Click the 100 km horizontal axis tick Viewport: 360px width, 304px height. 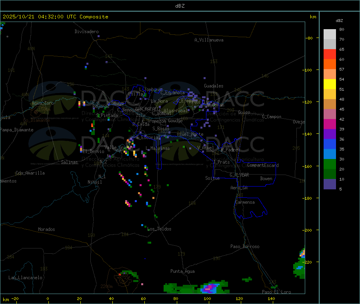pos(207,298)
